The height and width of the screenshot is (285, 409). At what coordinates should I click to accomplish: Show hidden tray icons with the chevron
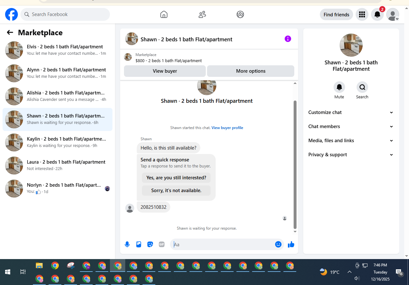coord(349,272)
